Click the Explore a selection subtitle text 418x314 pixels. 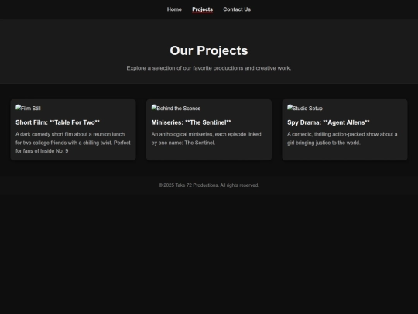pos(209,68)
